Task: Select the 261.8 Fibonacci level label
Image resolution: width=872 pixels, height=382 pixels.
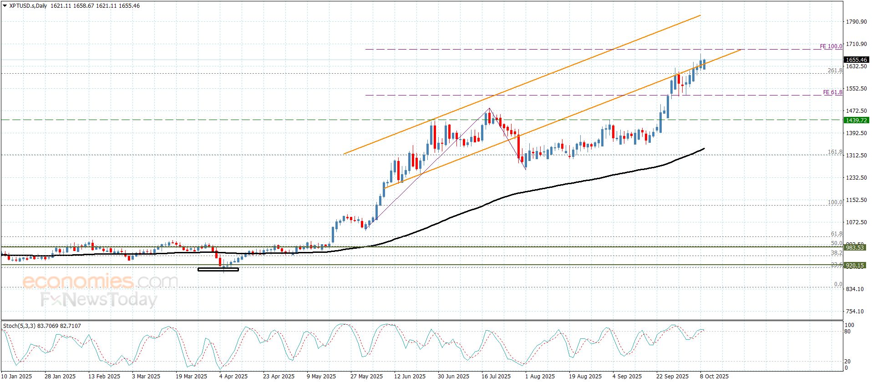Action: pyautogui.click(x=835, y=70)
